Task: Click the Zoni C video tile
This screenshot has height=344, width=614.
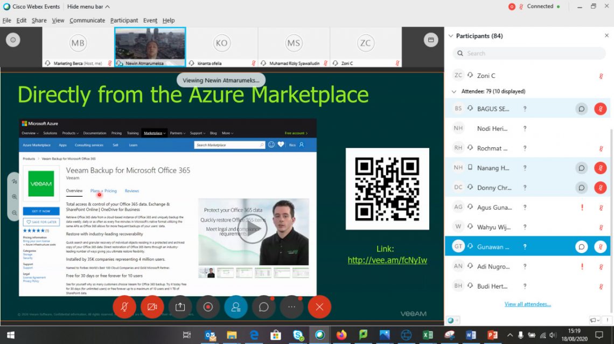Action: coord(366,47)
